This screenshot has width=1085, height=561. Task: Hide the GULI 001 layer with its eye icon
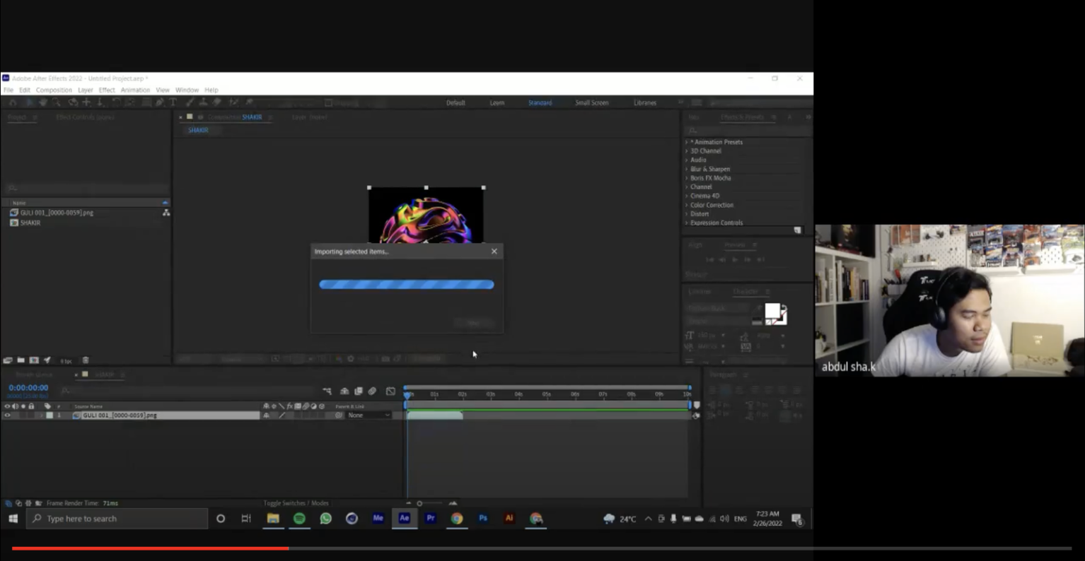[x=7, y=415]
